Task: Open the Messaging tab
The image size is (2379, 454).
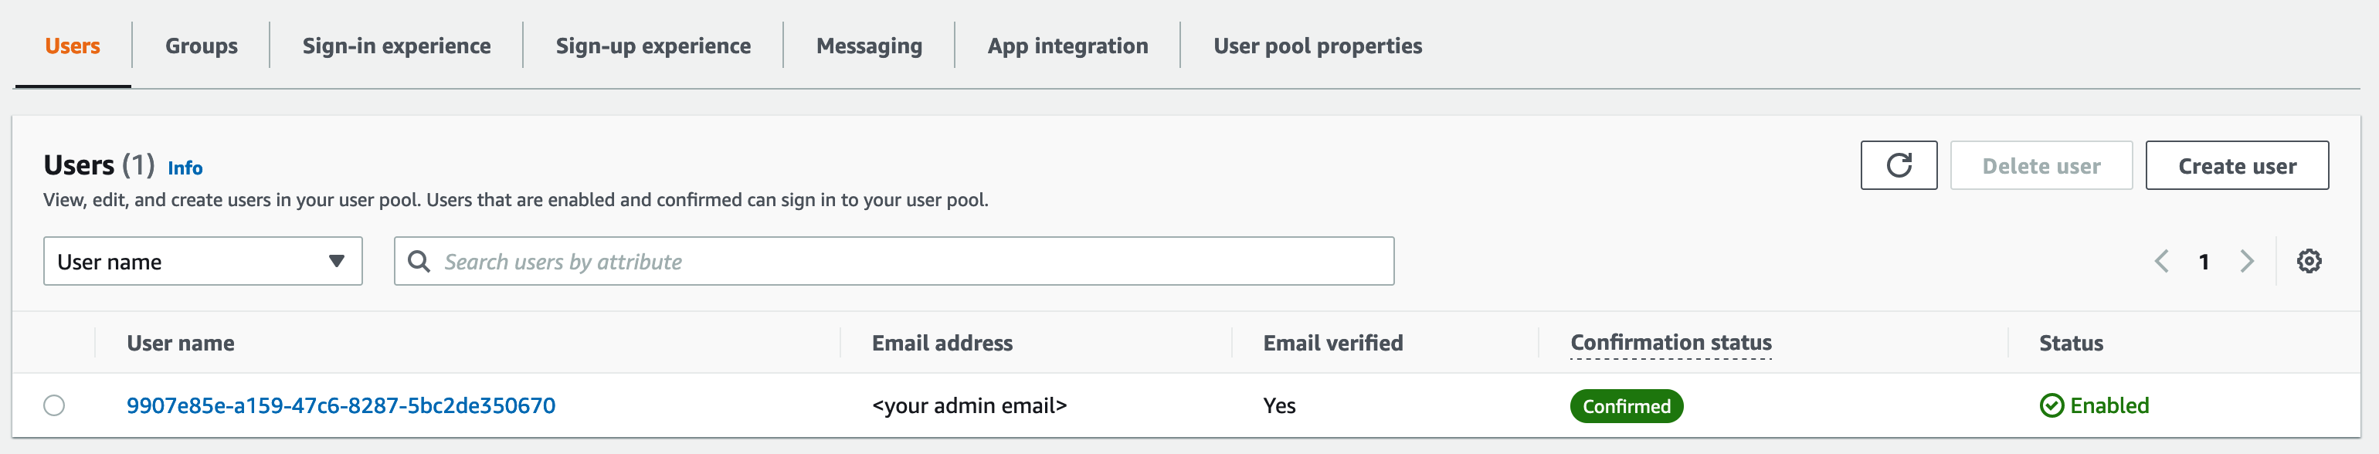Action: click(869, 46)
